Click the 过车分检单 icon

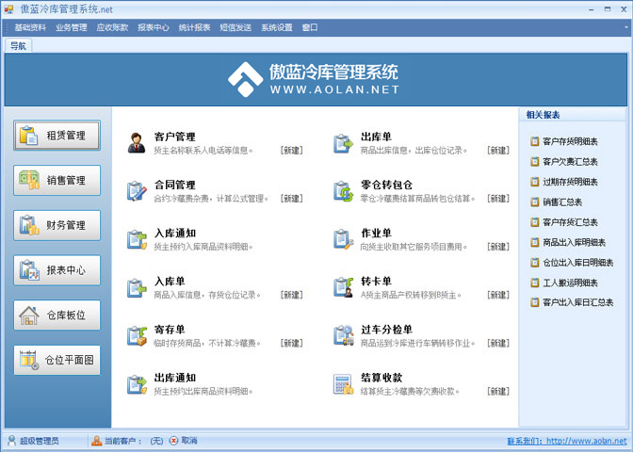click(x=343, y=336)
